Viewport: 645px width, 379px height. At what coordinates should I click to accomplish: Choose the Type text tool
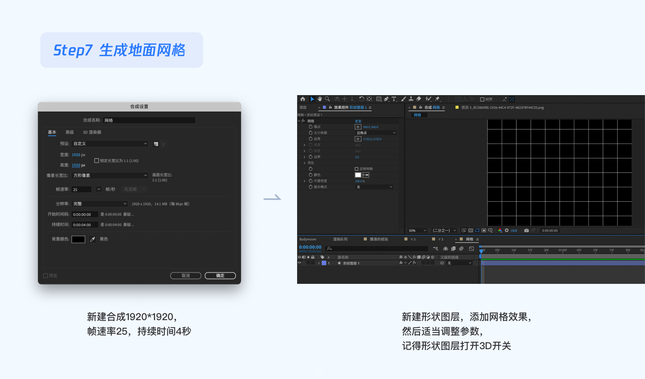(x=394, y=99)
